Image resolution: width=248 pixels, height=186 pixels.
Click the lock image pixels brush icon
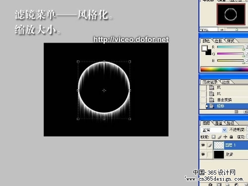point(220,137)
